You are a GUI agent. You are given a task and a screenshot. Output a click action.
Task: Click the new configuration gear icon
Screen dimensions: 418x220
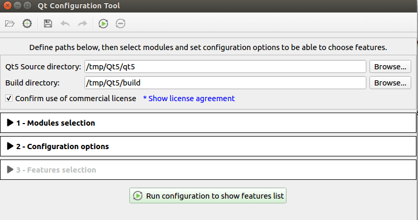coord(27,23)
